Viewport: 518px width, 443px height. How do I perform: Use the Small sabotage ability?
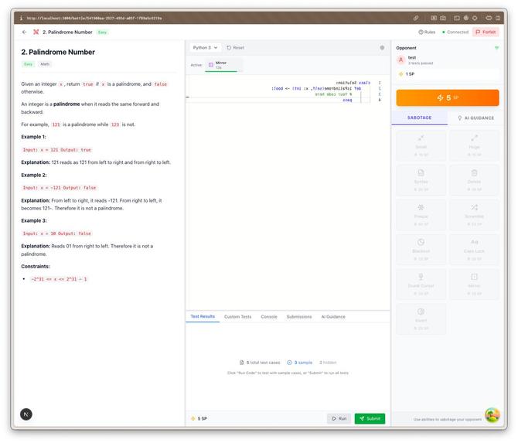421,145
